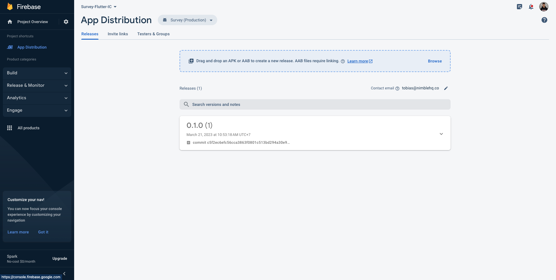
Task: Switch to the Invite links tab
Action: (118, 34)
